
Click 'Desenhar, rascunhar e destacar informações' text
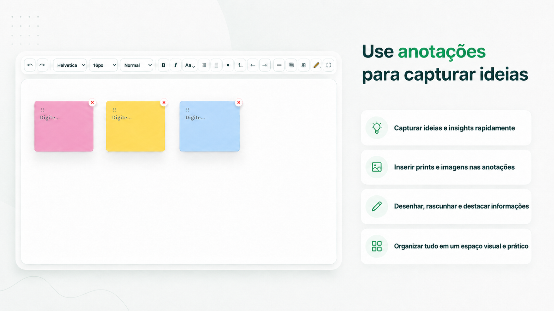(461, 206)
